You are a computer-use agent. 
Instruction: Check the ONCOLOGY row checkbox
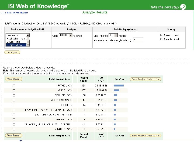[x=14, y=90]
